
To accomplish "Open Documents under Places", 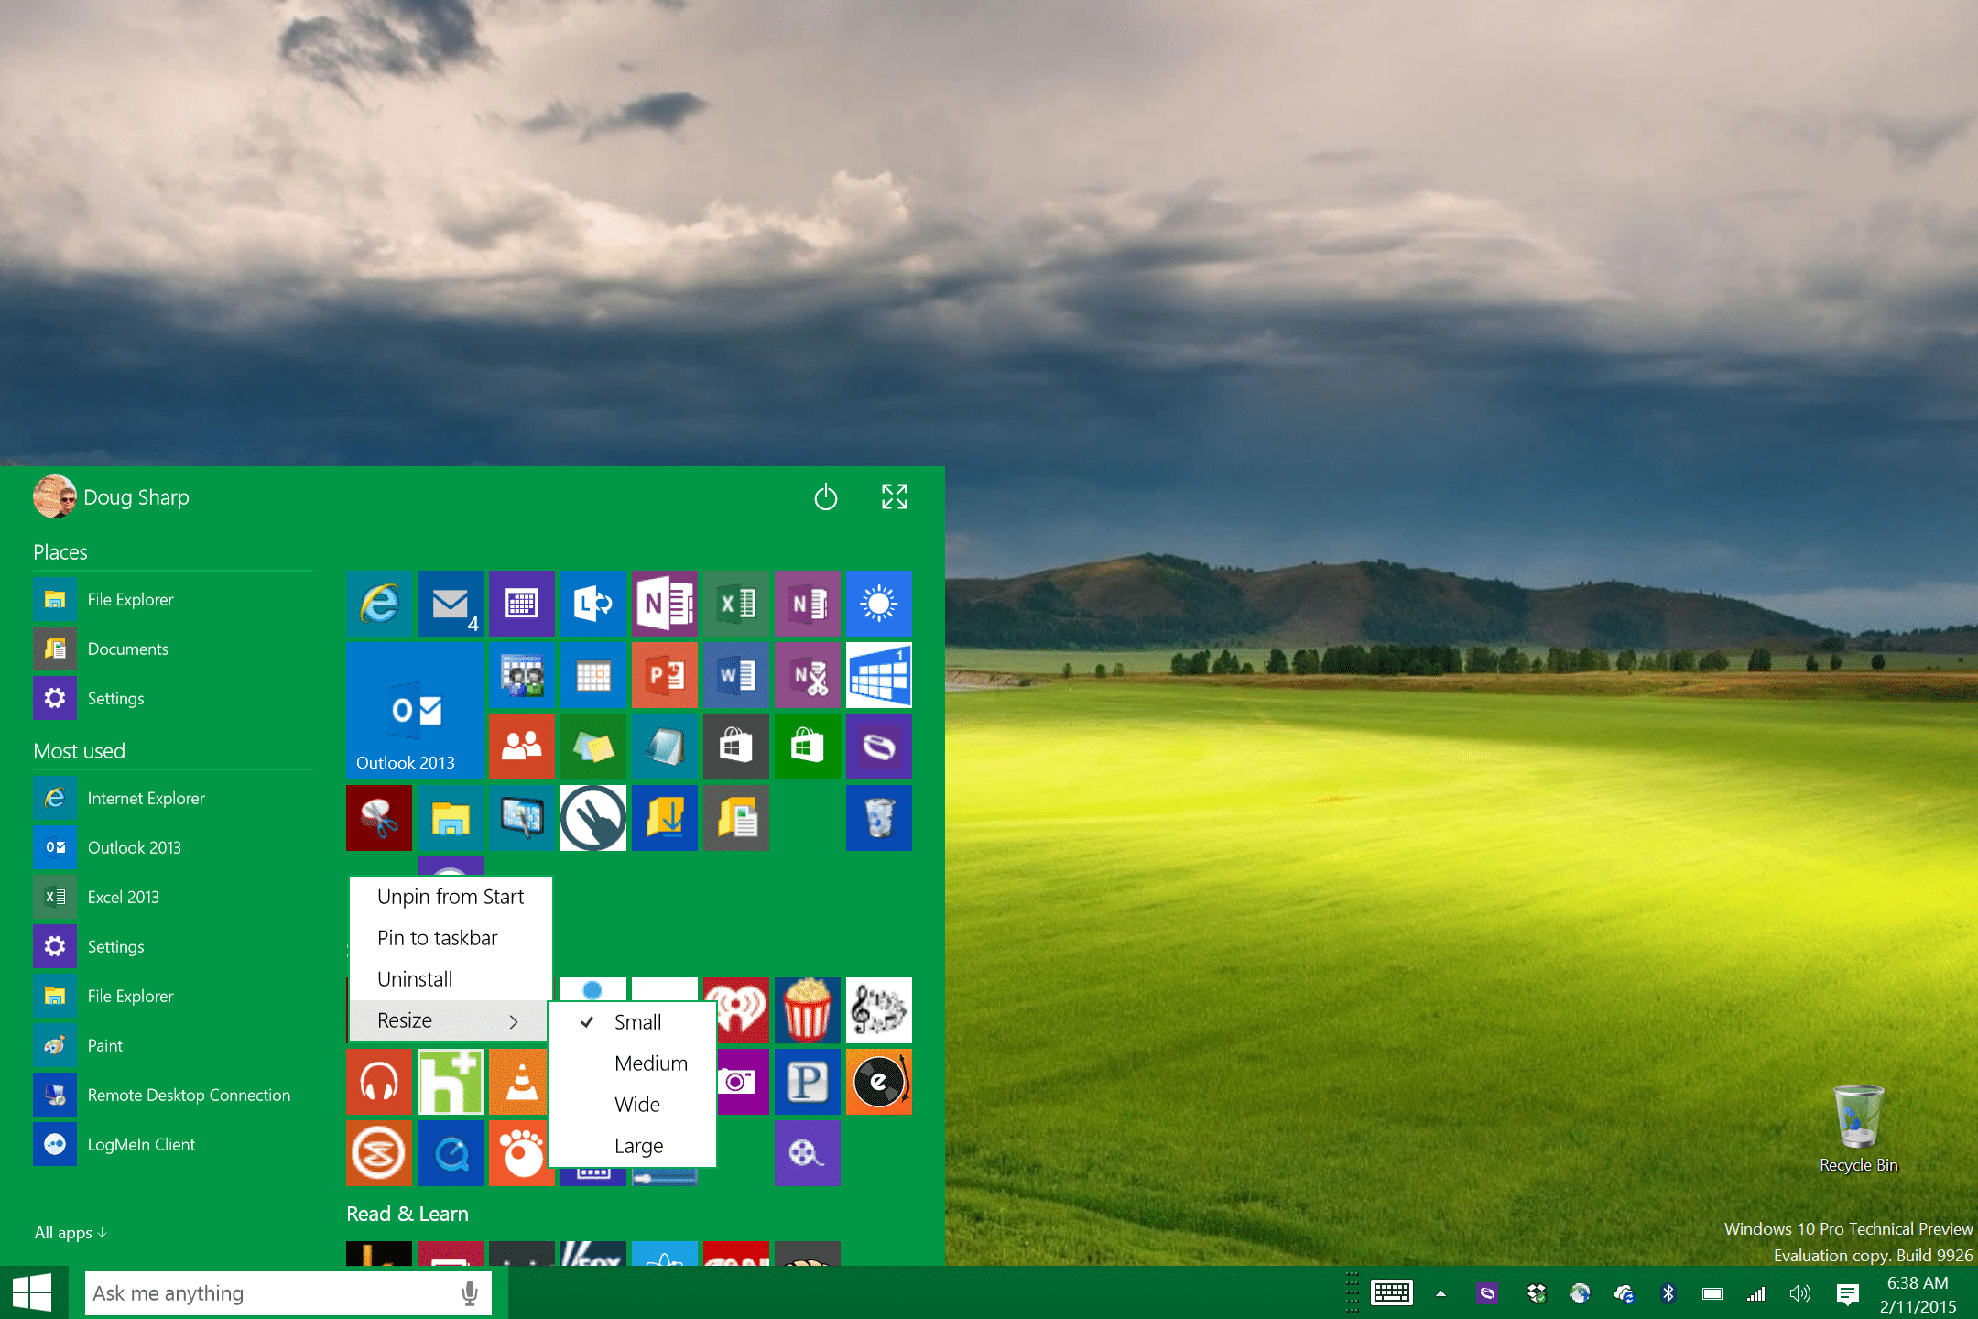I will coord(172,649).
